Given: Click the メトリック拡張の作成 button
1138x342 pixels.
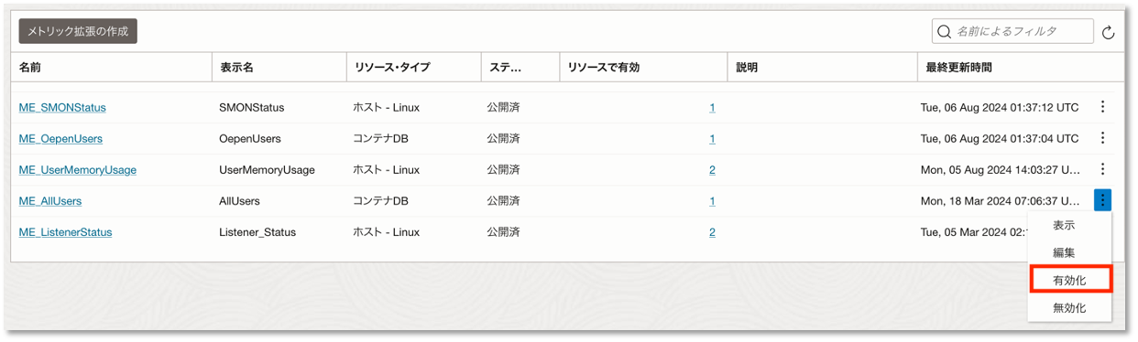Looking at the screenshot, I should pyautogui.click(x=78, y=31).
